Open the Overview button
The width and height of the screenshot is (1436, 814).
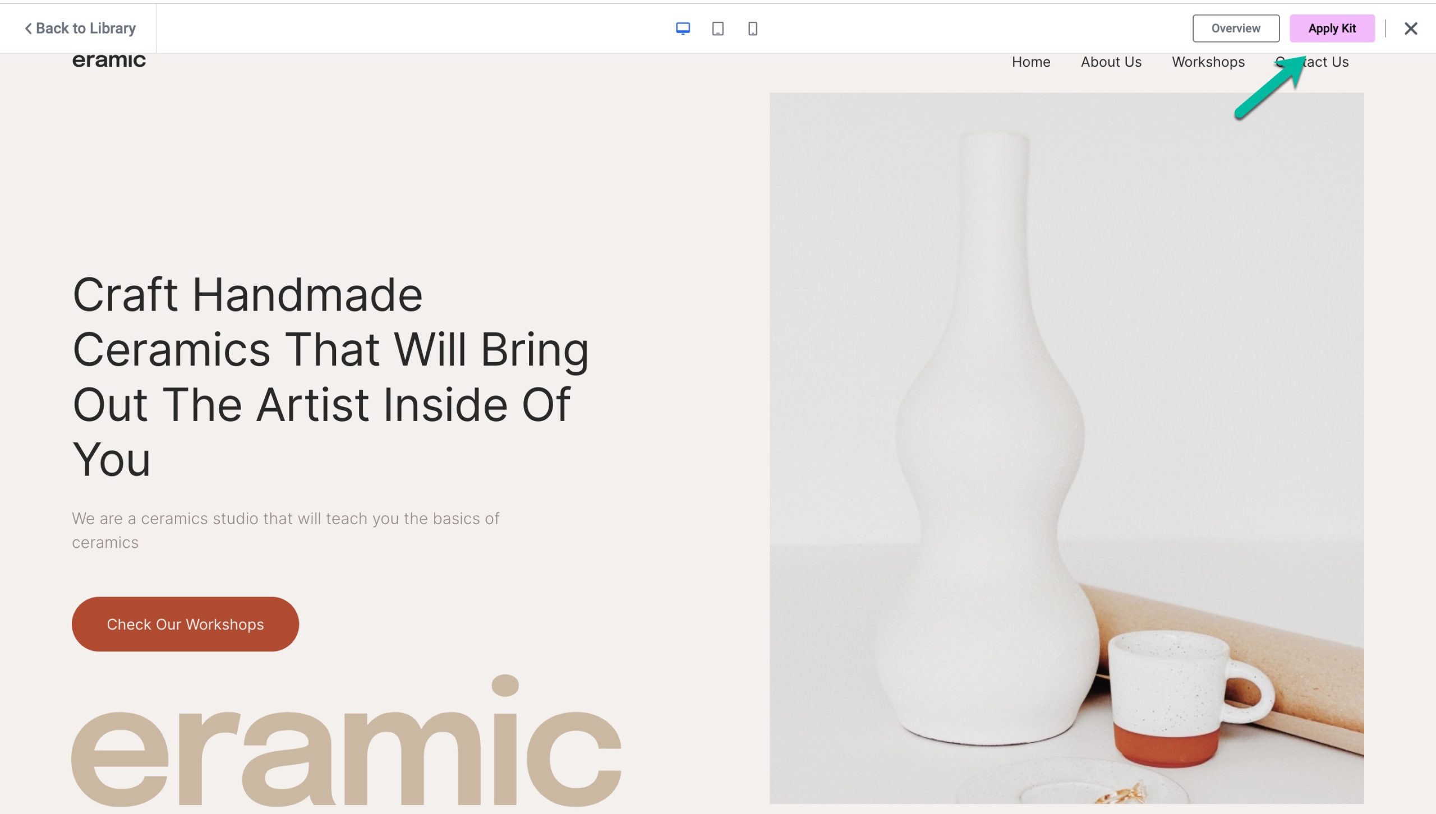1236,29
